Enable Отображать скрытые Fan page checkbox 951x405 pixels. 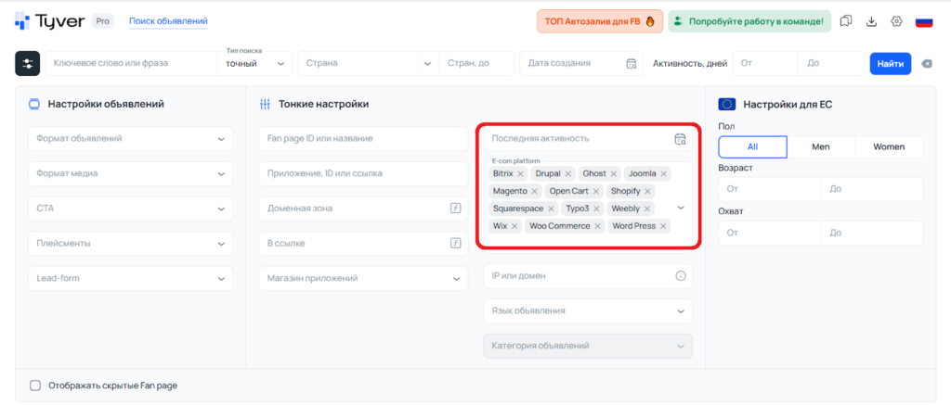pos(35,386)
